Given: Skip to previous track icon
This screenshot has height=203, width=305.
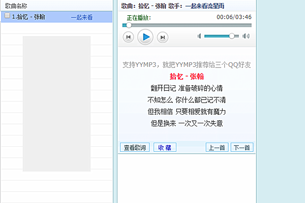Looking at the screenshot, I should pos(129,37).
